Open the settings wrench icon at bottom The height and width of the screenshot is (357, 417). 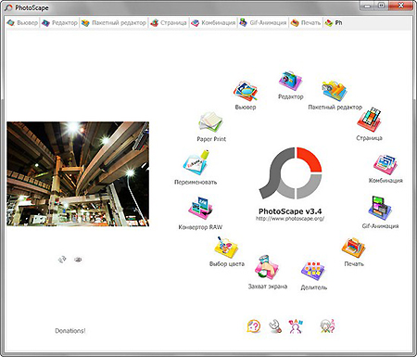274,326
